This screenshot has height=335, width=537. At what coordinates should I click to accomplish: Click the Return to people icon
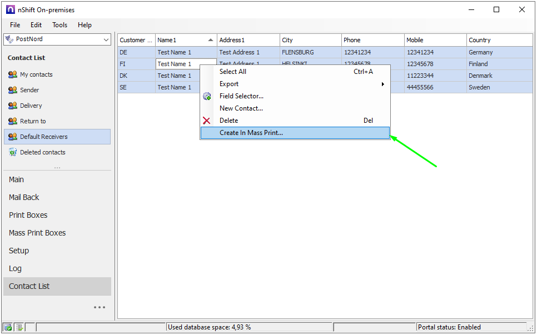[x=12, y=121]
